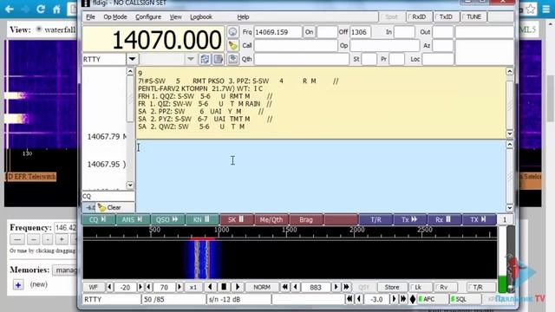This screenshot has height=312, width=555.
Task: Open the RTTY mode dropdown arrow
Action: click(x=133, y=59)
